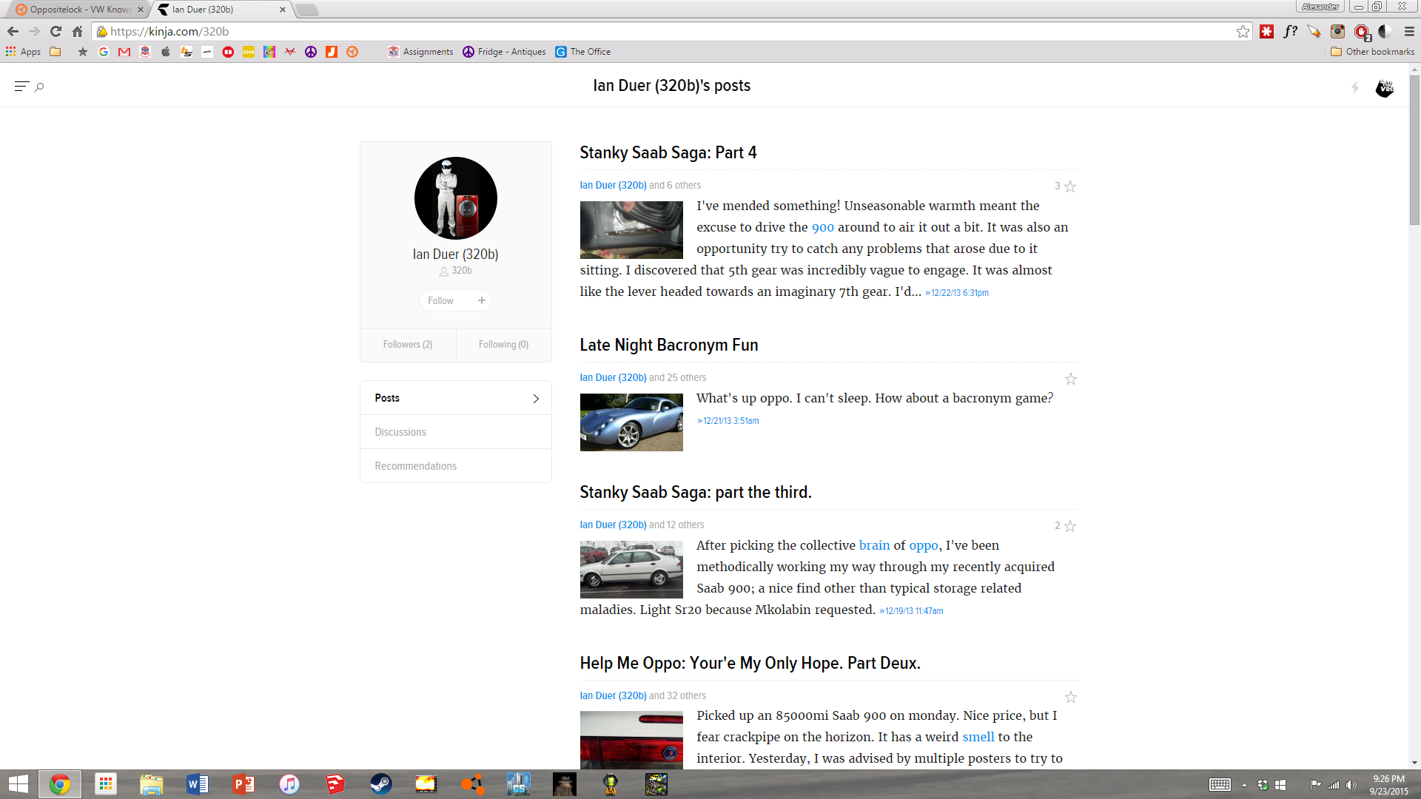Click the page vertical scrollbar thumb

click(1414, 149)
